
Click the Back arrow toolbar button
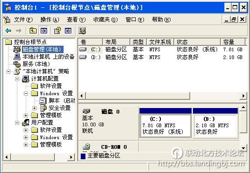[x=8, y=31]
